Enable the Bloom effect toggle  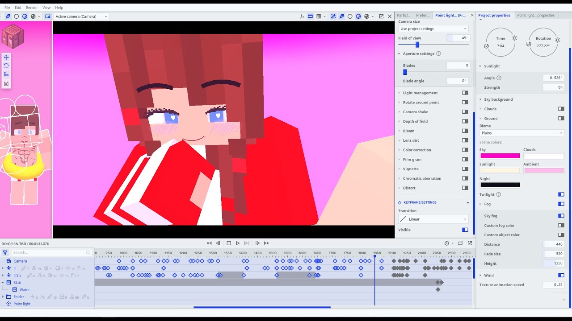coord(465,131)
